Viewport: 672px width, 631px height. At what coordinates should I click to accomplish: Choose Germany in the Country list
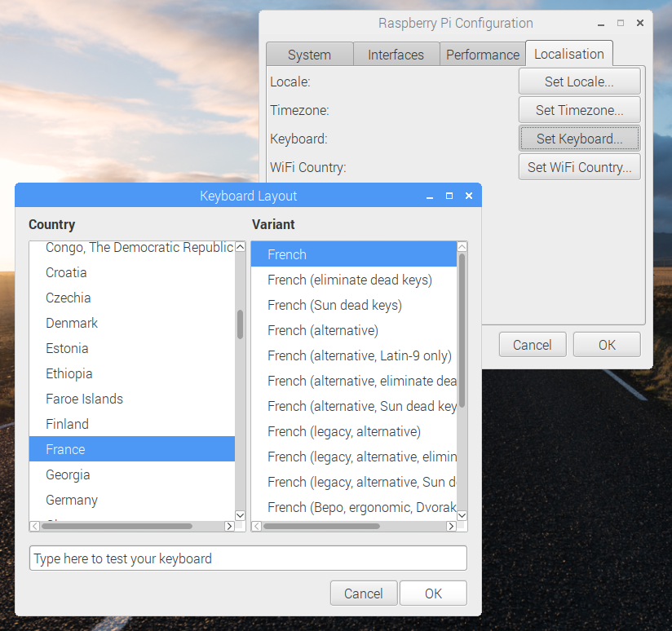pyautogui.click(x=72, y=500)
